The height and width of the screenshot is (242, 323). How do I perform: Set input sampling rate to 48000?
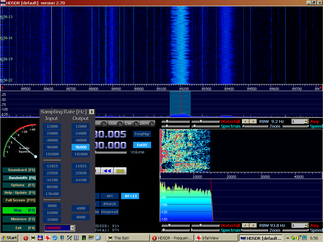tap(52, 140)
